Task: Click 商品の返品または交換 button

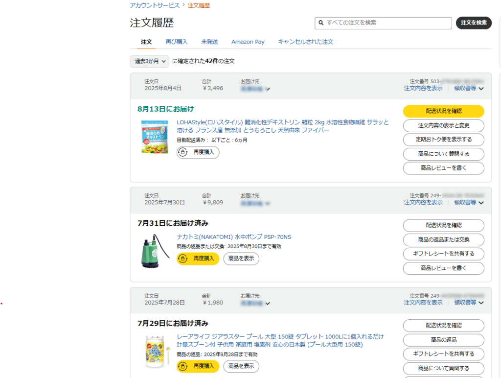Action: point(443,239)
